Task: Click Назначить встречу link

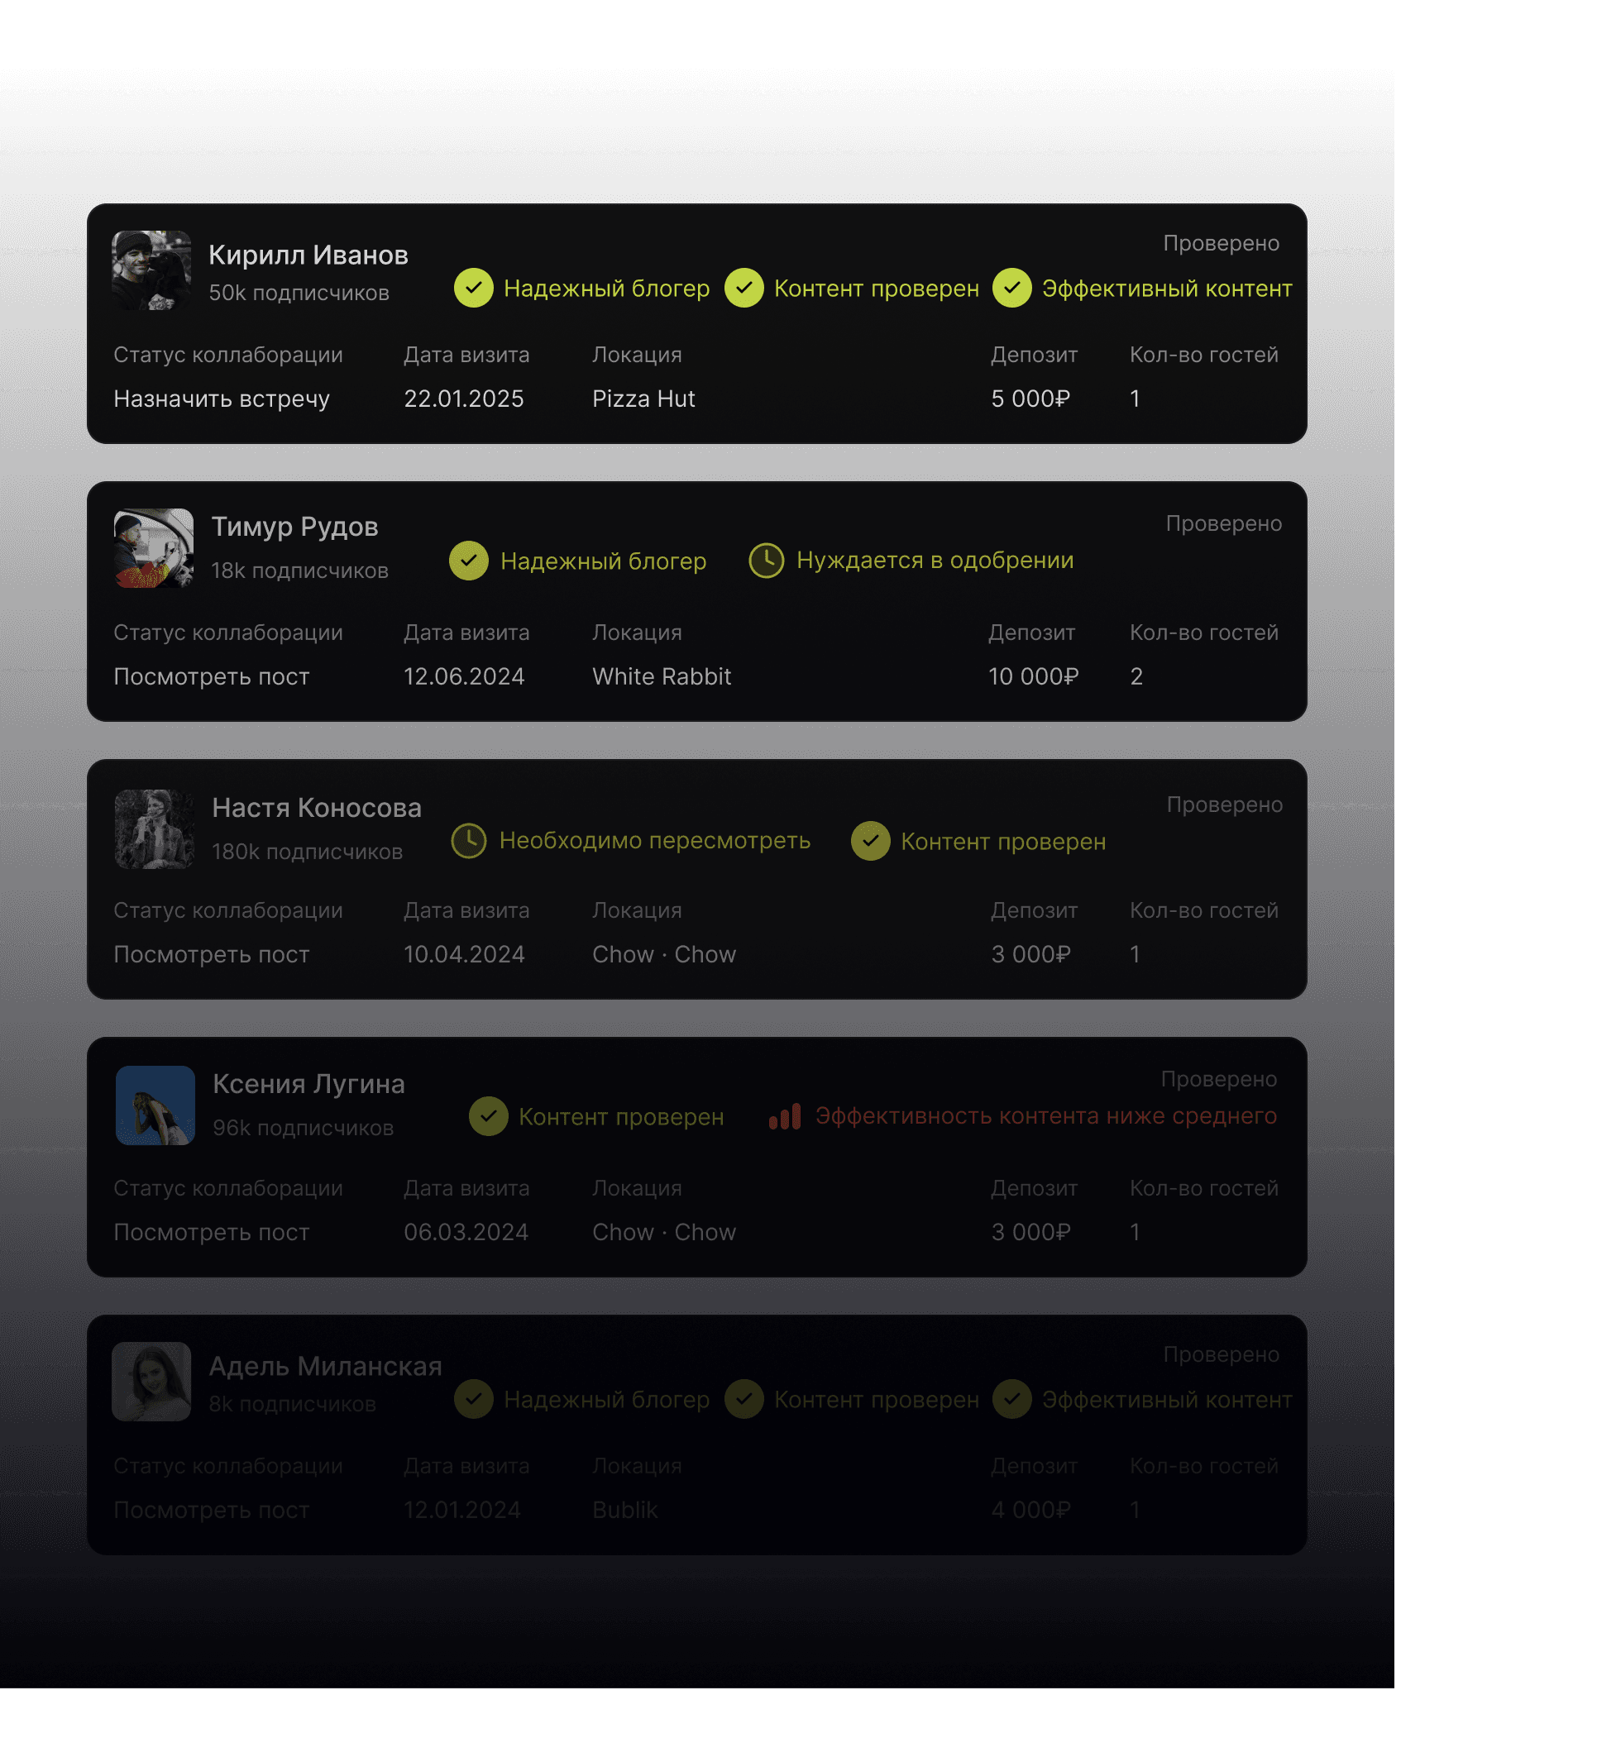Action: pos(222,399)
